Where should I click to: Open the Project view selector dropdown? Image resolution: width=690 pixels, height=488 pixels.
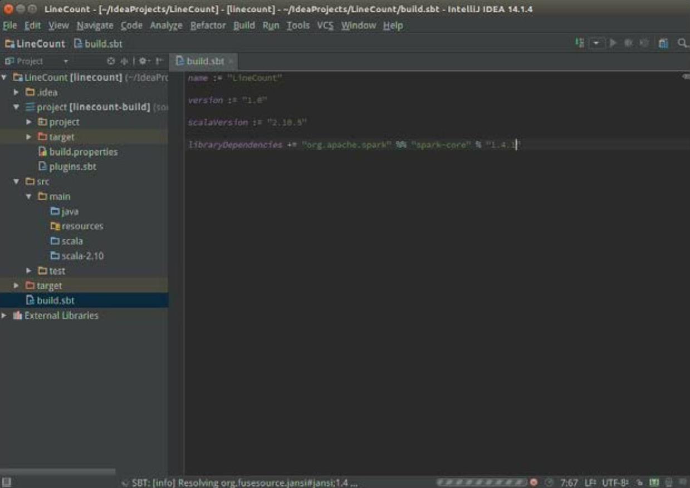pyautogui.click(x=66, y=61)
